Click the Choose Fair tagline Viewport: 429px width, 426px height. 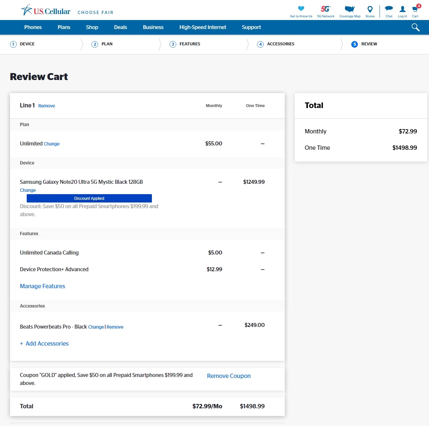point(95,12)
